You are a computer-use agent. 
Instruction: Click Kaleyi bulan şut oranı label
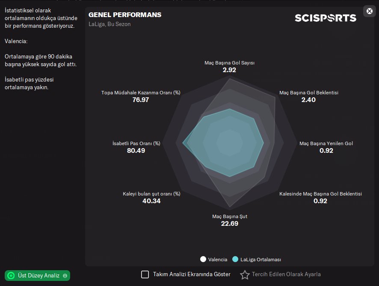pyautogui.click(x=151, y=194)
